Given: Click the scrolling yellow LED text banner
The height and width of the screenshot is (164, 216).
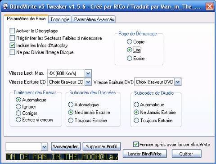Looking at the screenshot, I should pos(62,157).
